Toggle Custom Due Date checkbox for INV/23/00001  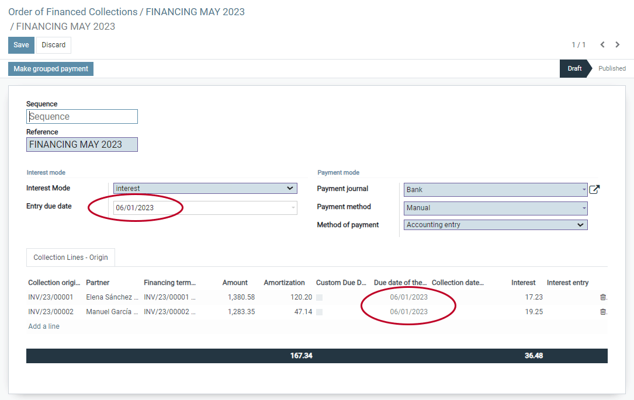coord(319,297)
